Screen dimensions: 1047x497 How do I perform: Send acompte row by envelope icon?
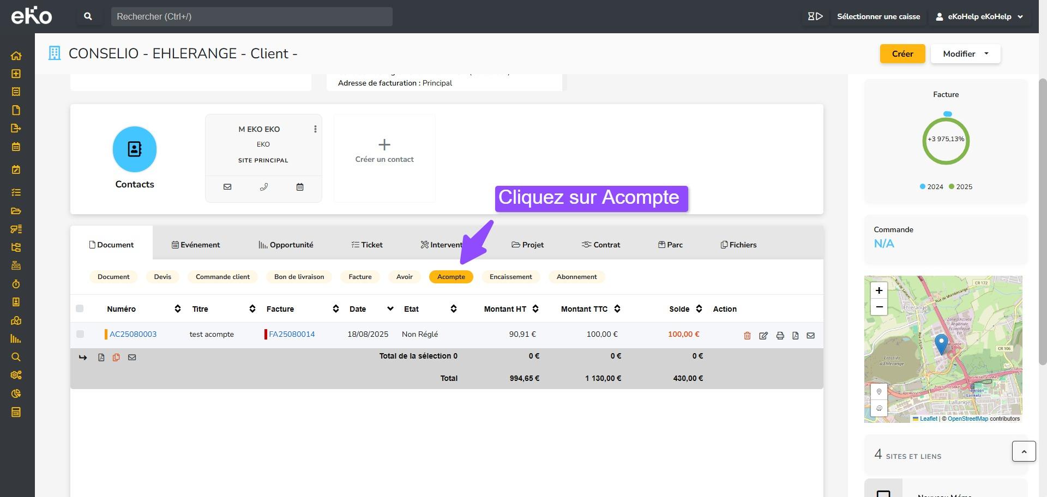point(810,336)
